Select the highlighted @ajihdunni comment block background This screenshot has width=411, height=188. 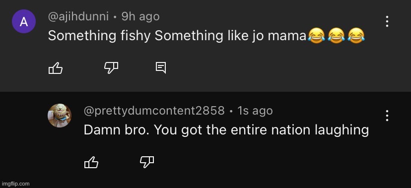[205, 46]
